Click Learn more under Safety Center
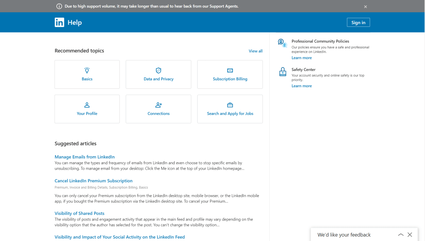 click(302, 86)
